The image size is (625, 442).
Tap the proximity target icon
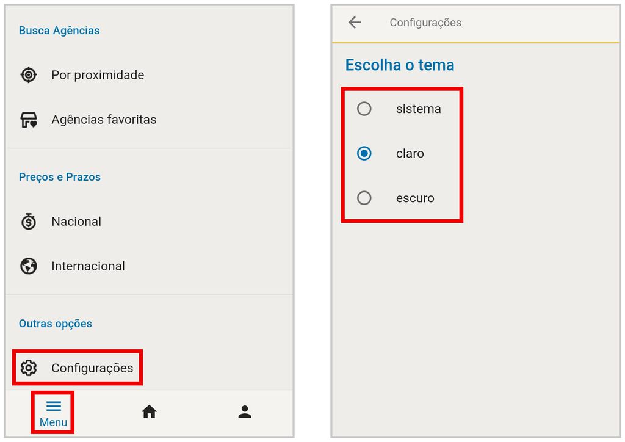point(29,75)
